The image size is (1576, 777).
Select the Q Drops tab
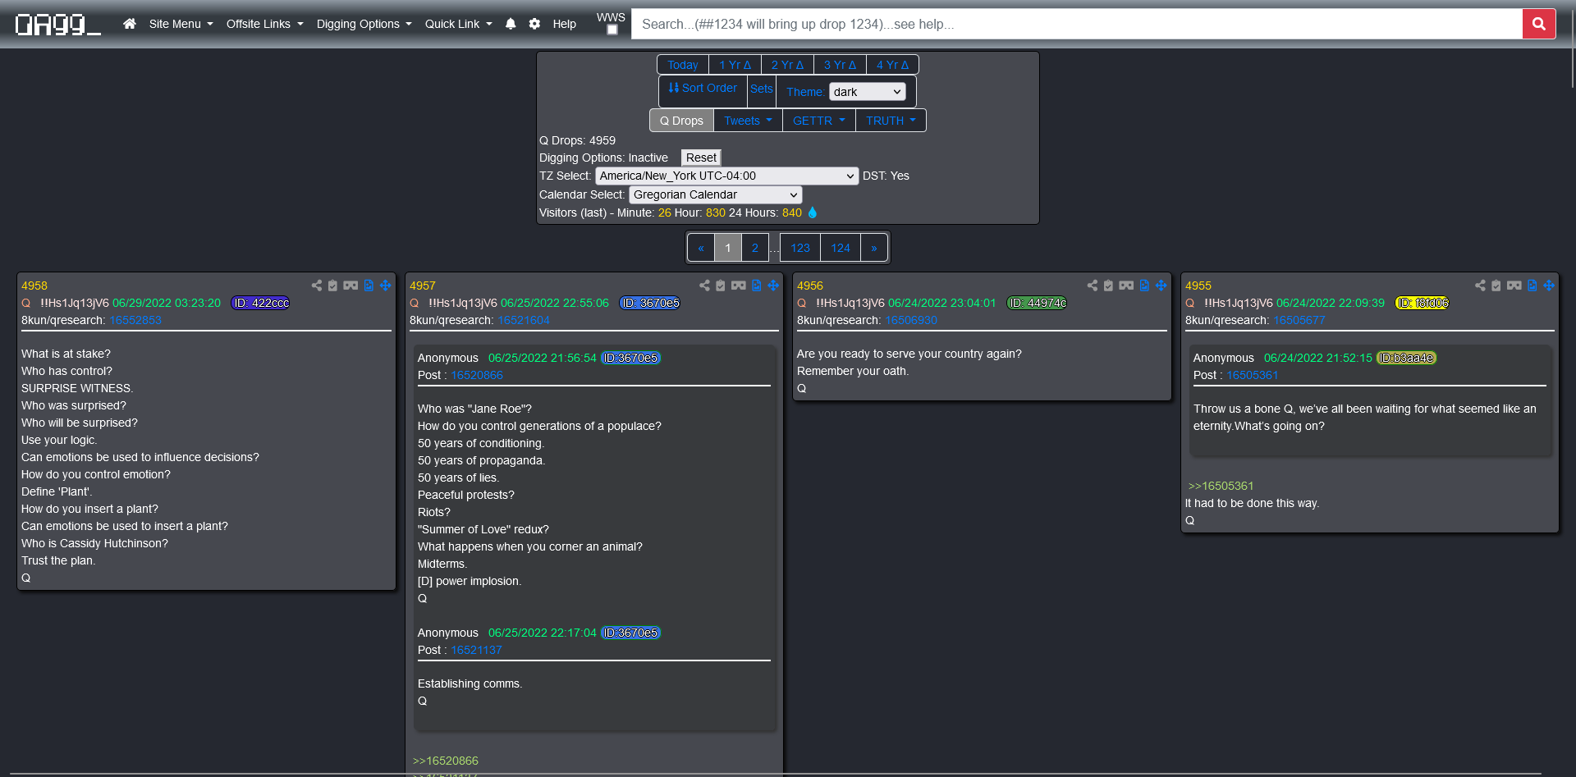point(681,121)
